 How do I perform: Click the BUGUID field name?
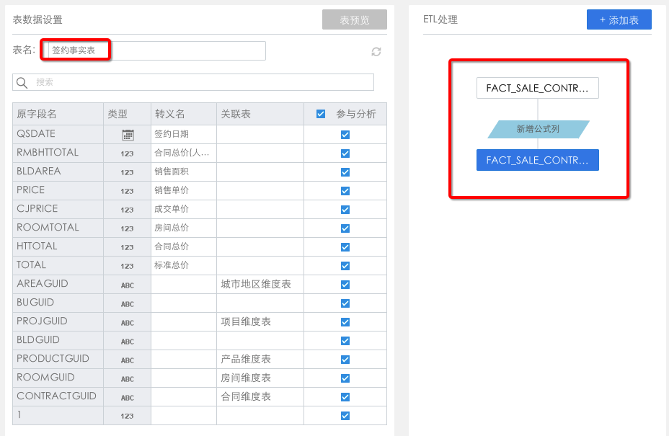[x=35, y=303]
